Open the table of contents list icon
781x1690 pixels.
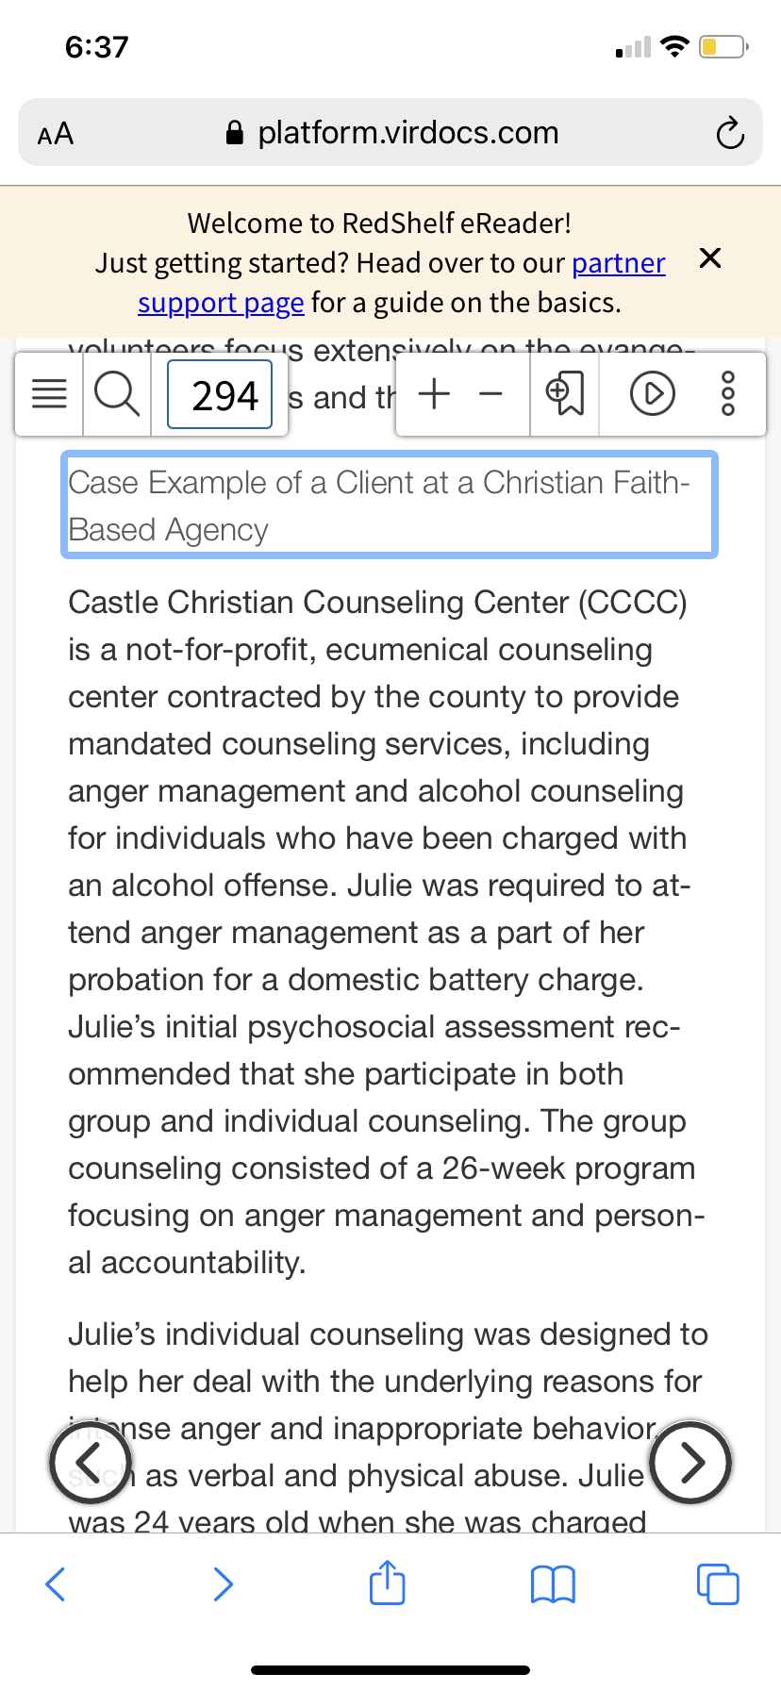pos(50,394)
